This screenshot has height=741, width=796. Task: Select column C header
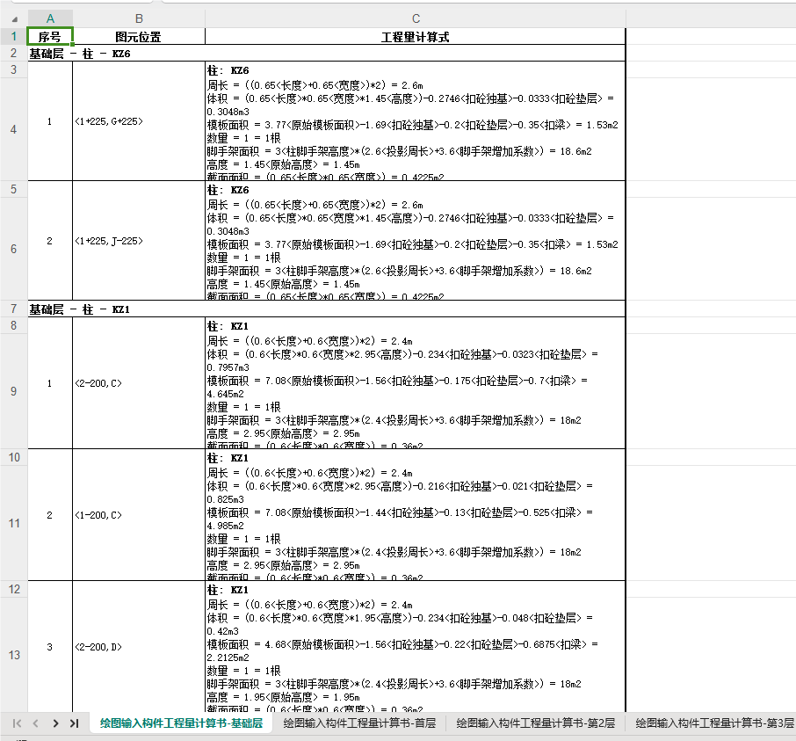(416, 18)
